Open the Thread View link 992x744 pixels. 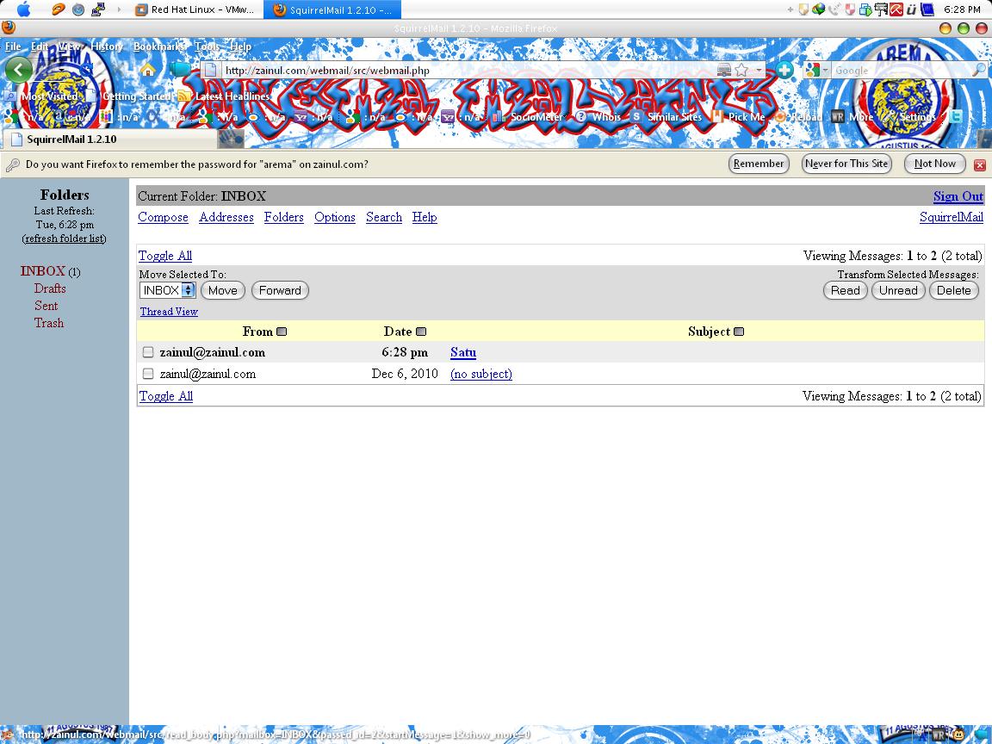click(x=169, y=311)
